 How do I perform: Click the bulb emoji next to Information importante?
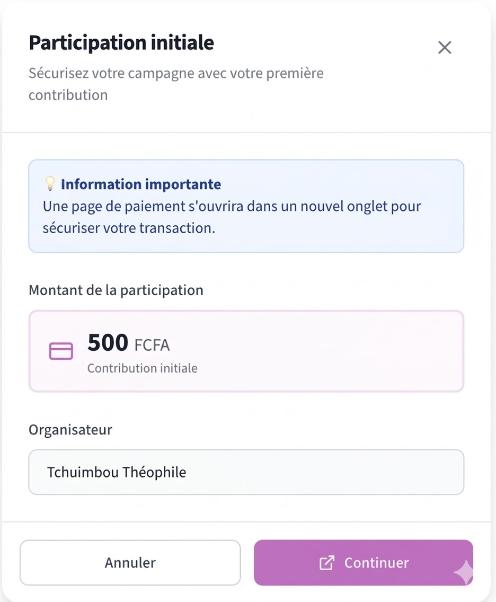50,184
